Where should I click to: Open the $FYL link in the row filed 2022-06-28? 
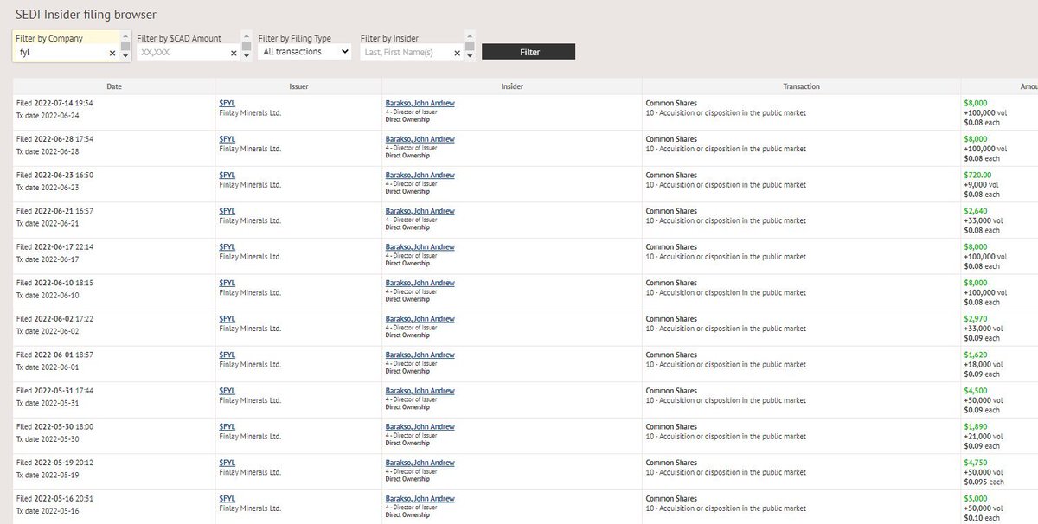point(227,139)
